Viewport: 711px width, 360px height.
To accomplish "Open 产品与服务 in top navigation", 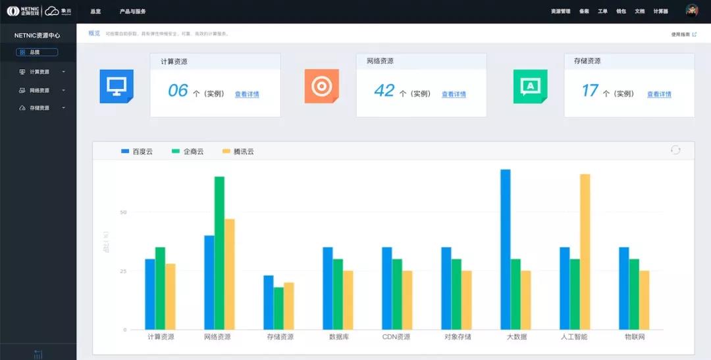I will pos(133,11).
